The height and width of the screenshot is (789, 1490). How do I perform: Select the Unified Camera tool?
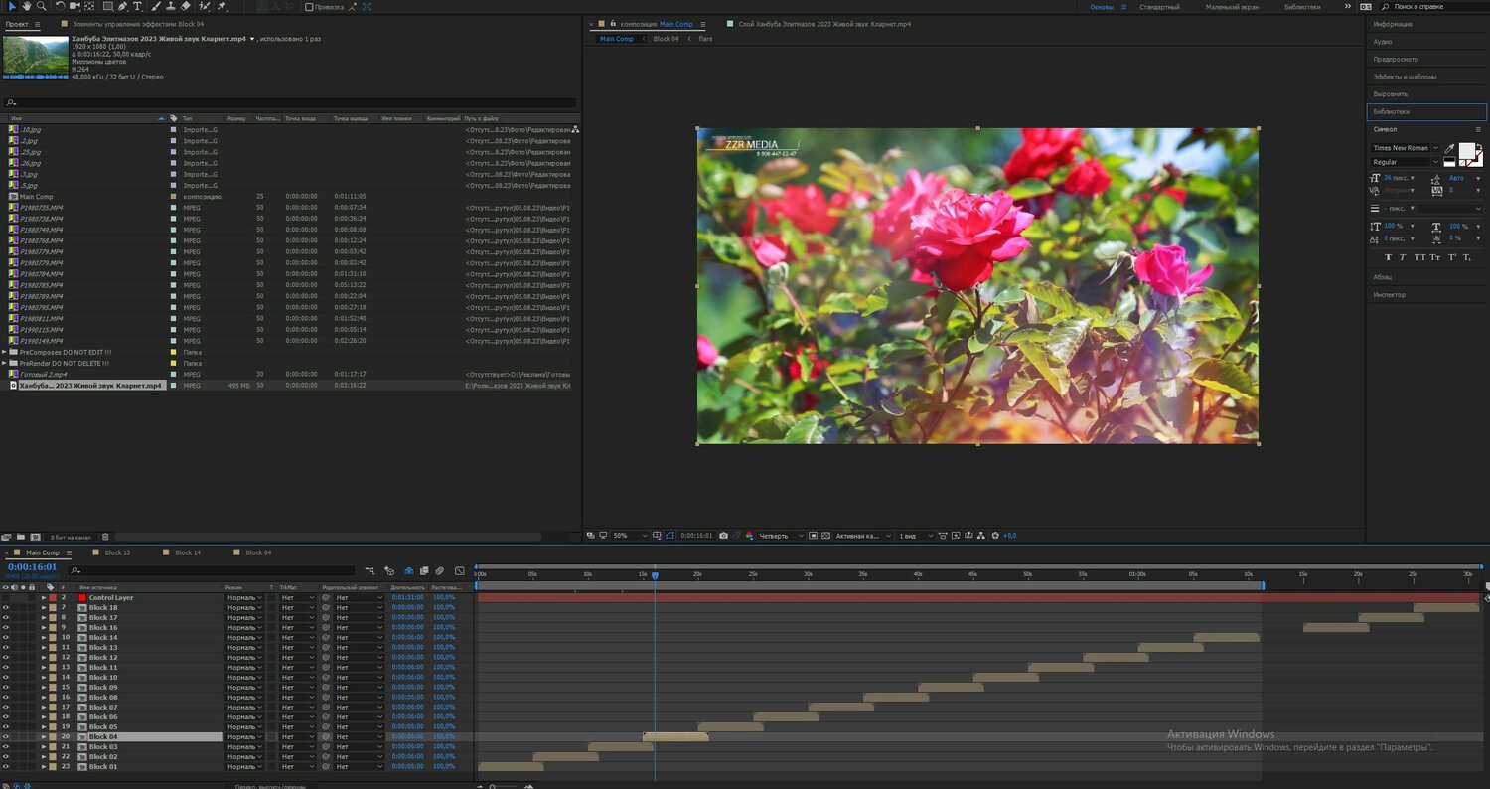tap(74, 6)
